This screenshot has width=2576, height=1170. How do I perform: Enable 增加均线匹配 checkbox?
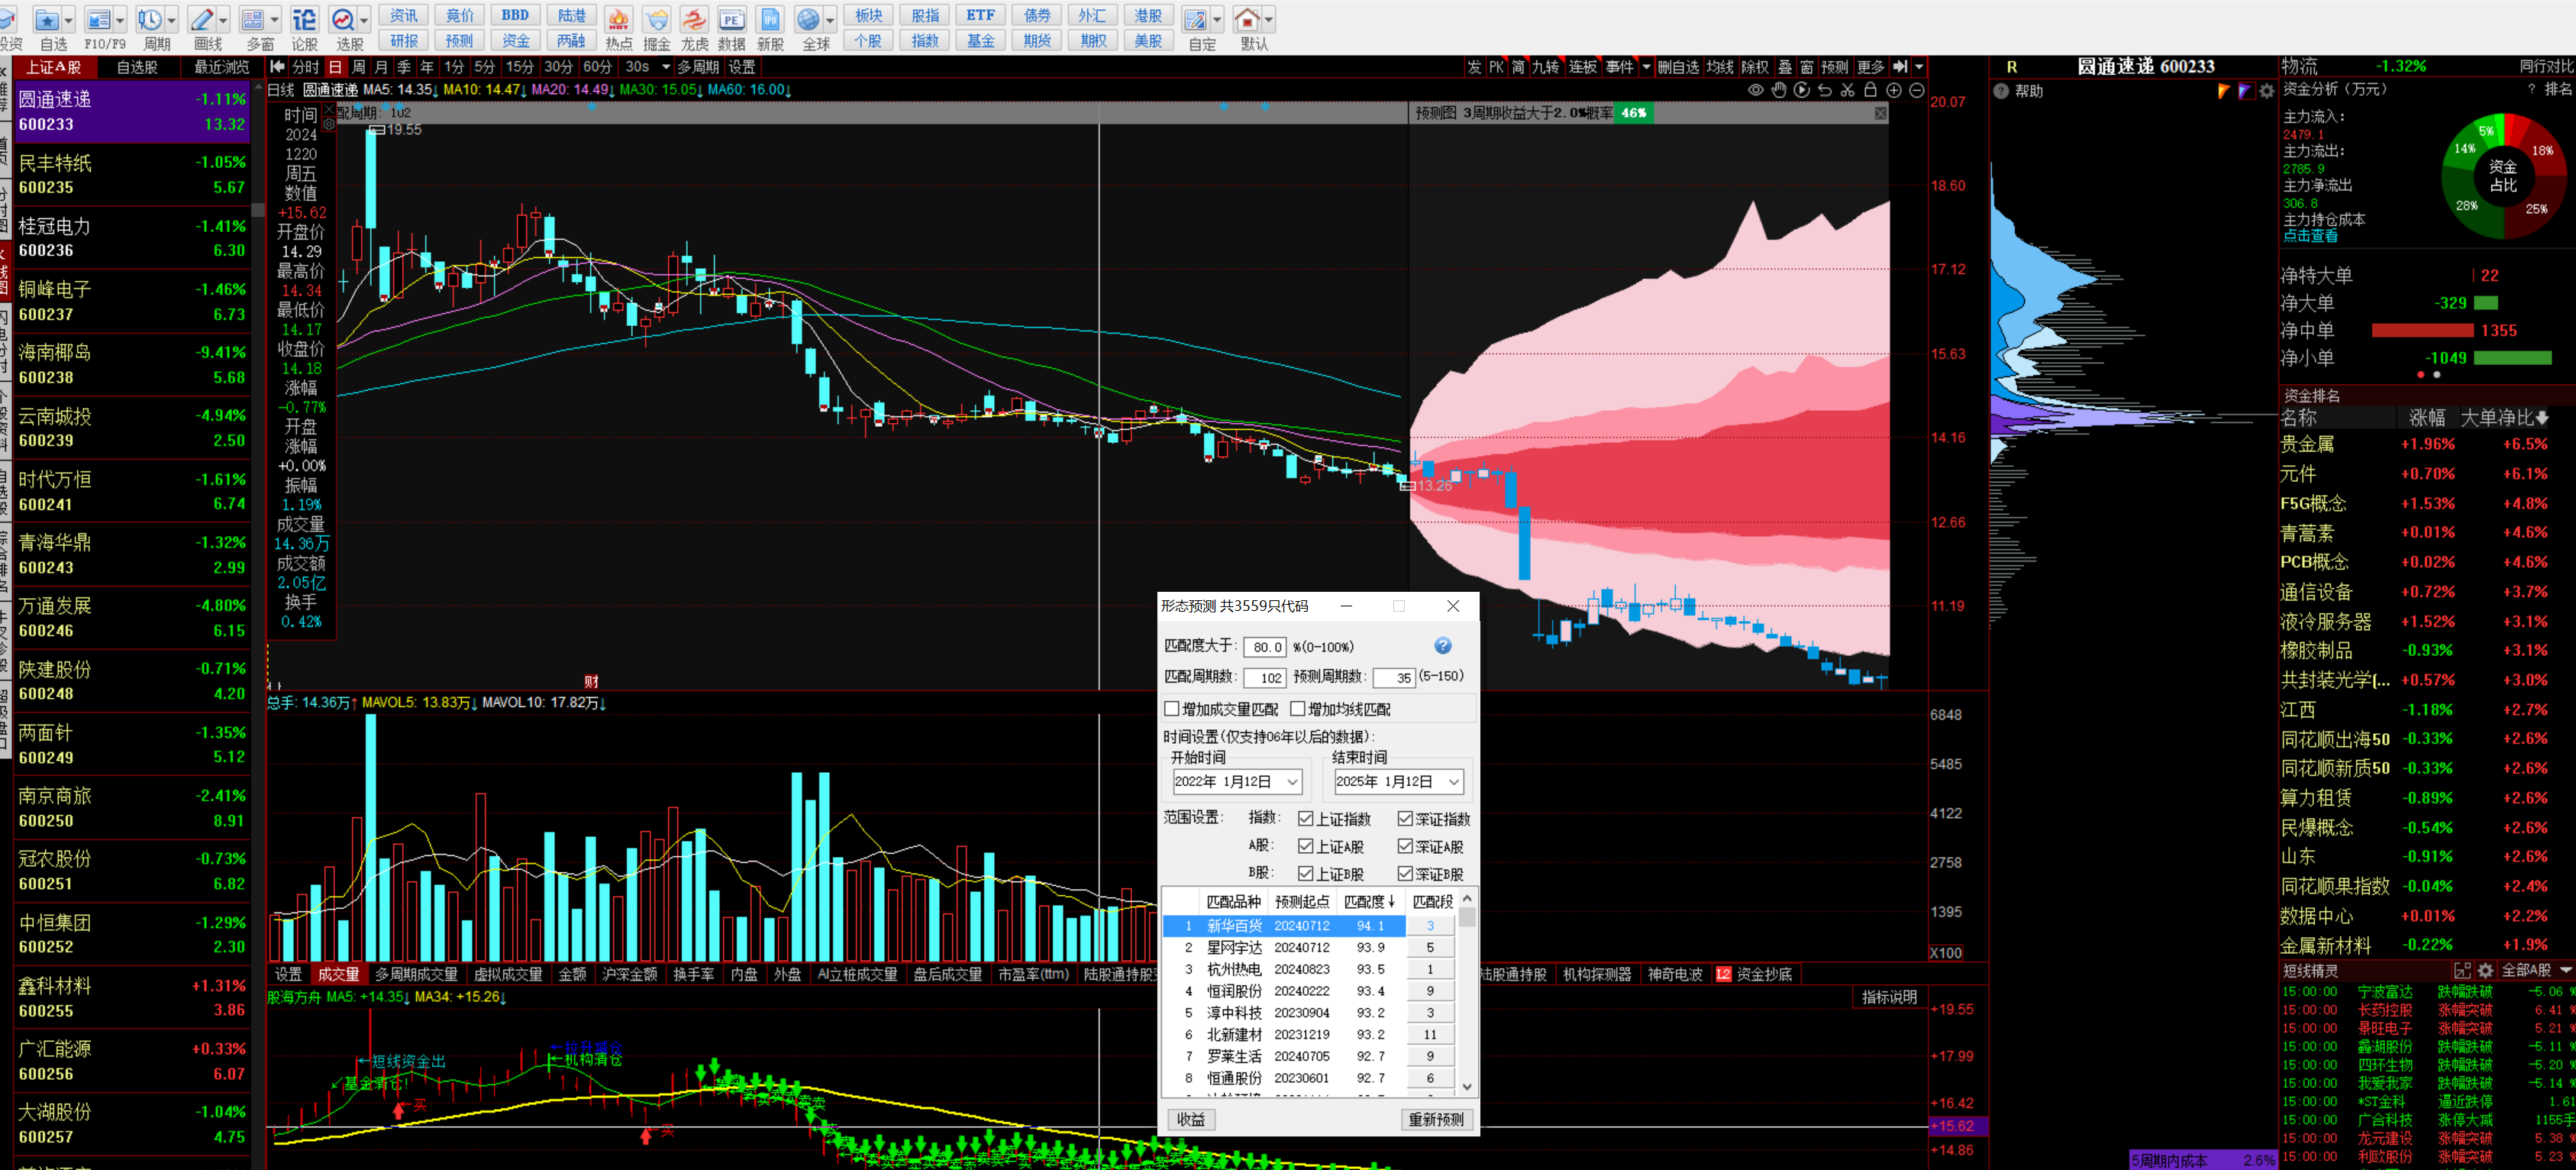click(x=1298, y=709)
